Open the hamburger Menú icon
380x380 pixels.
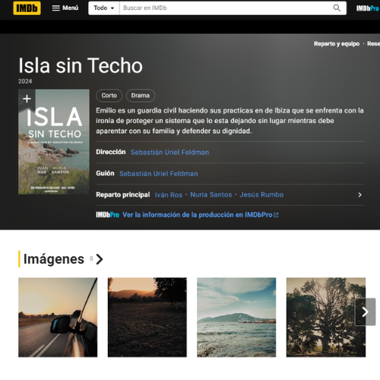tap(56, 8)
